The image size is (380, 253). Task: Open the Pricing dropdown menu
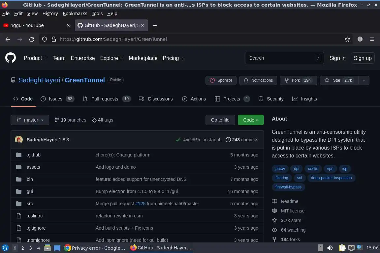(x=174, y=58)
